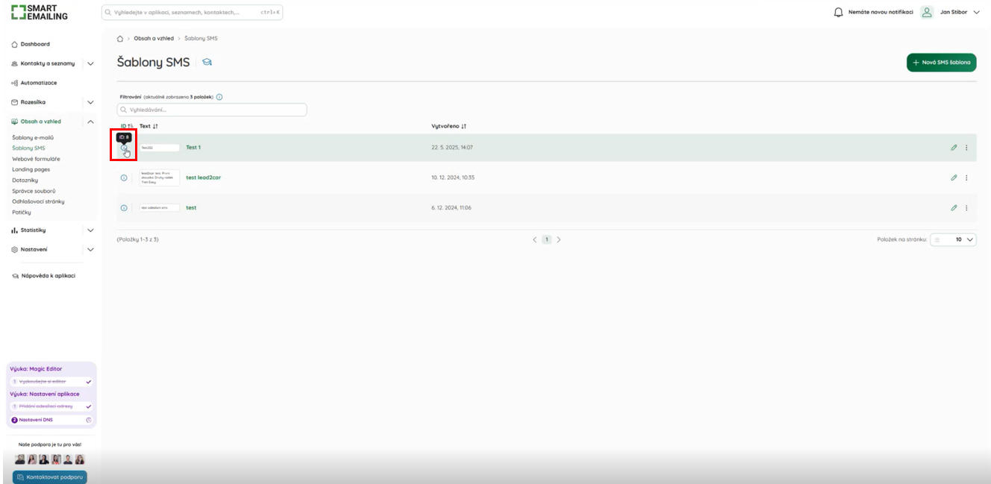The image size is (991, 484).
Task: Click info icon on test lead2car row
Action: point(124,177)
